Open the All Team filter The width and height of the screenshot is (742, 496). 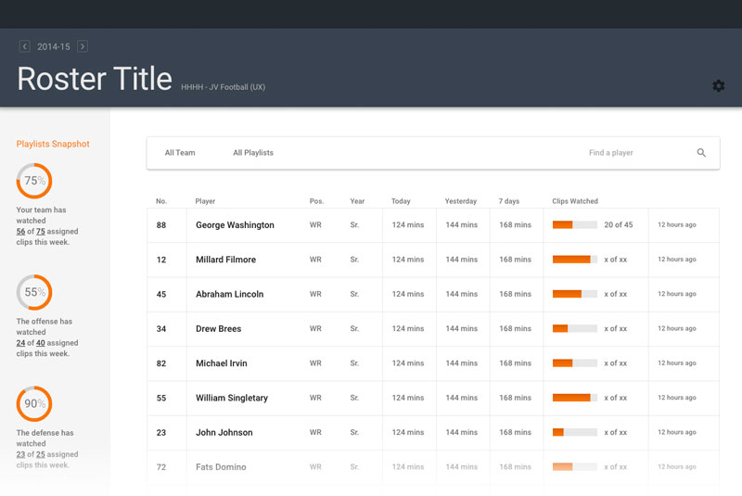[180, 153]
